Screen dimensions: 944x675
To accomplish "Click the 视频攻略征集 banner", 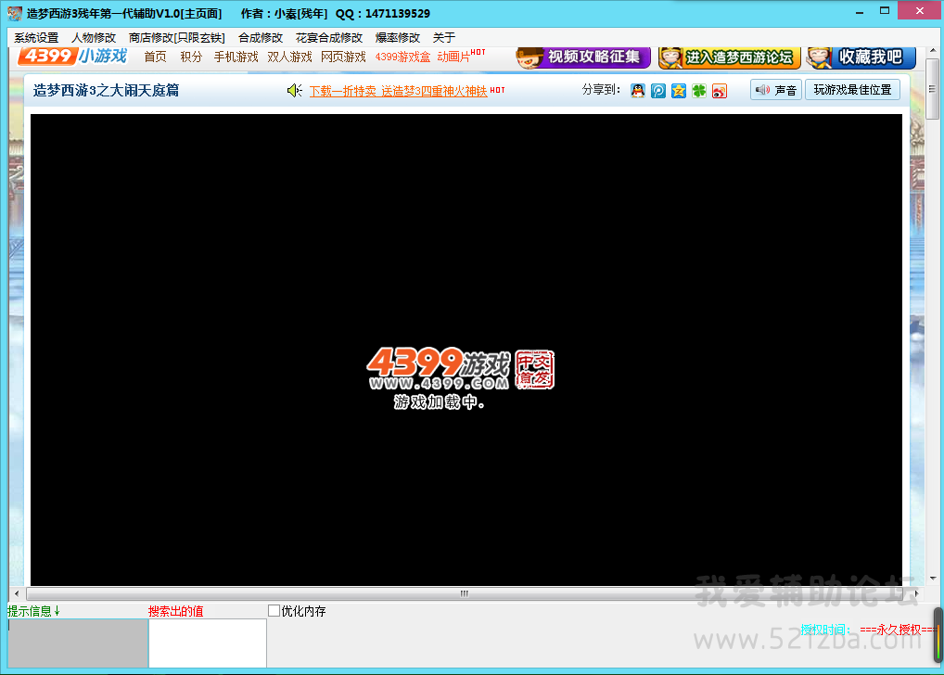I will coord(582,57).
